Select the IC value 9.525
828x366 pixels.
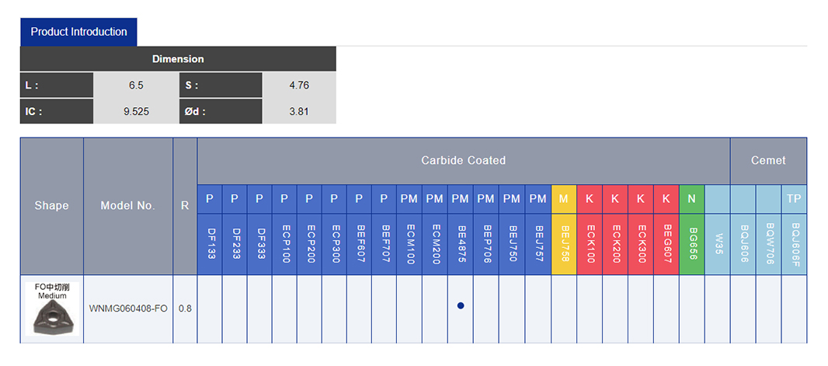137,111
